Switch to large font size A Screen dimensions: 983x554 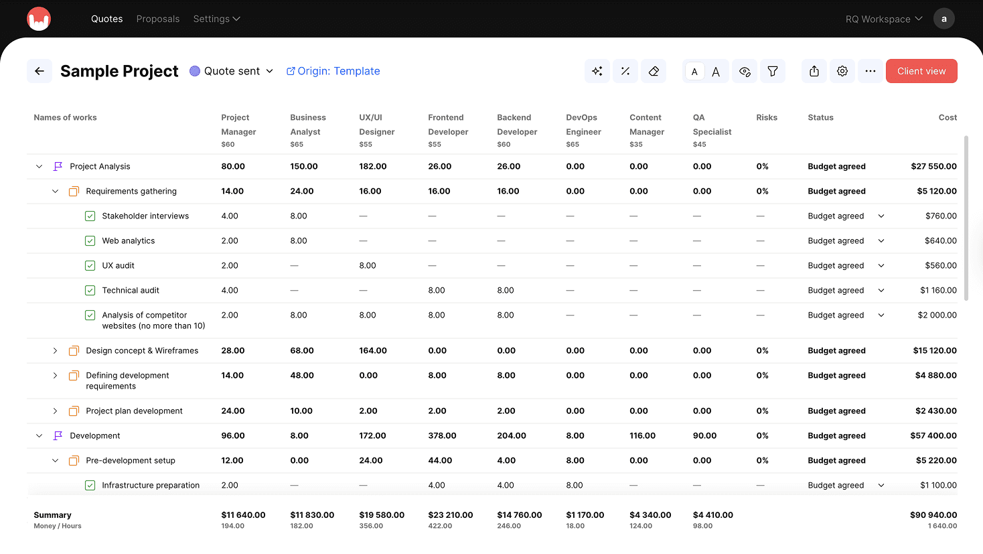click(716, 72)
